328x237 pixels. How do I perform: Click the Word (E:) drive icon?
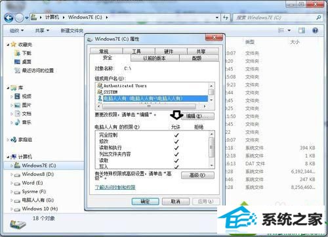[x=17, y=183]
